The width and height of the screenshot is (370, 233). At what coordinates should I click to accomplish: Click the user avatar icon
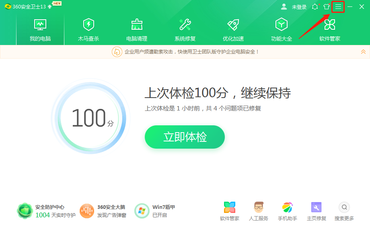tap(284, 7)
